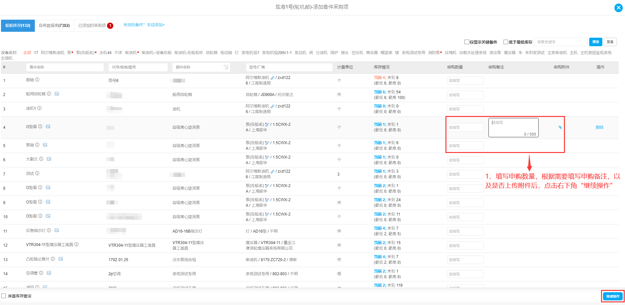625x305 pixels.
Task: Click the 2p空调 cell text
Action: 115,274
